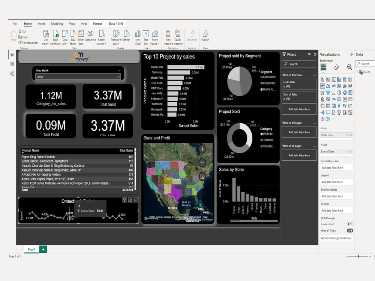375x281 pixels.
Task: Switch to the Modeling ribbon tab
Action: (x=57, y=24)
